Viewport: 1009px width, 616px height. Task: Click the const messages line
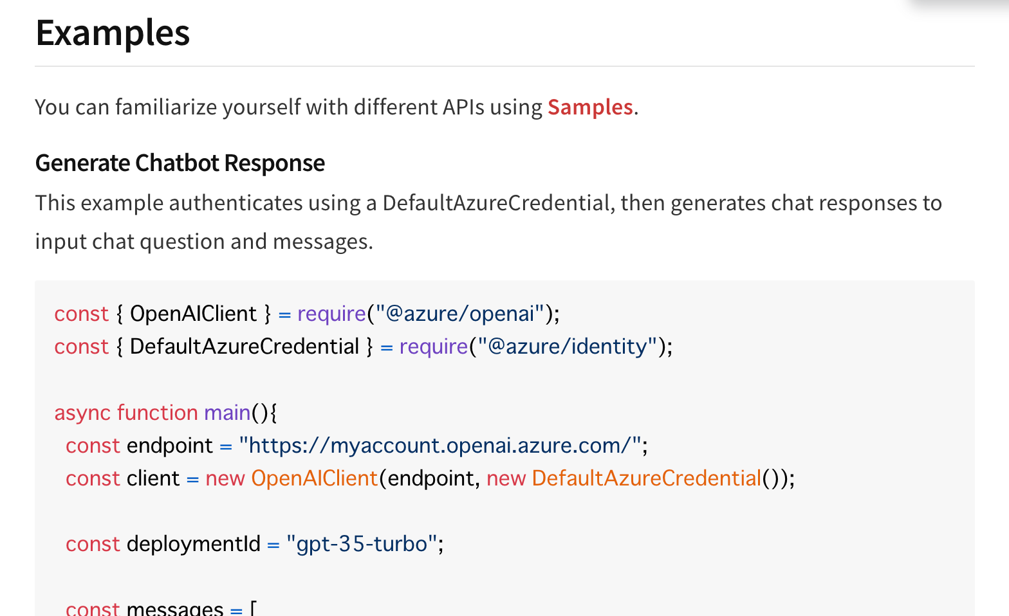161,608
